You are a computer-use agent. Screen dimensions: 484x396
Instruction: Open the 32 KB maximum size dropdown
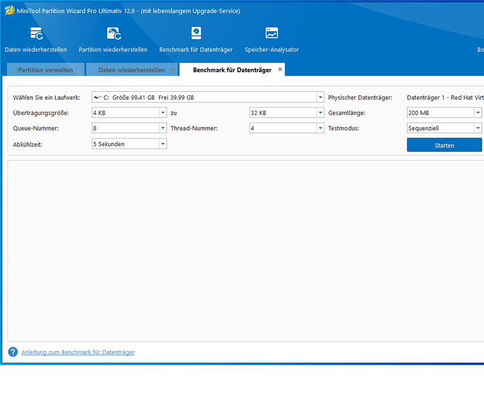[x=321, y=113]
